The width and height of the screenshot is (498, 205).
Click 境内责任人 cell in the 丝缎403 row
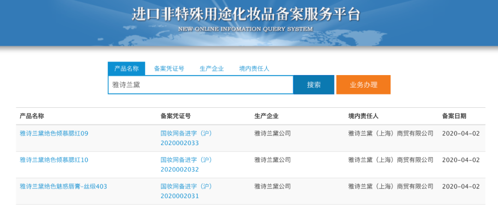pos(391,187)
